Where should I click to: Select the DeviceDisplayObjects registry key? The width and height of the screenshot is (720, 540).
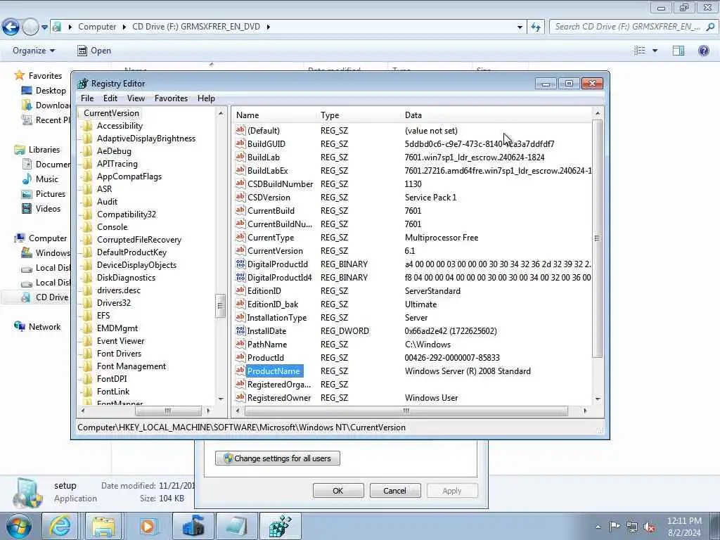[136, 265]
